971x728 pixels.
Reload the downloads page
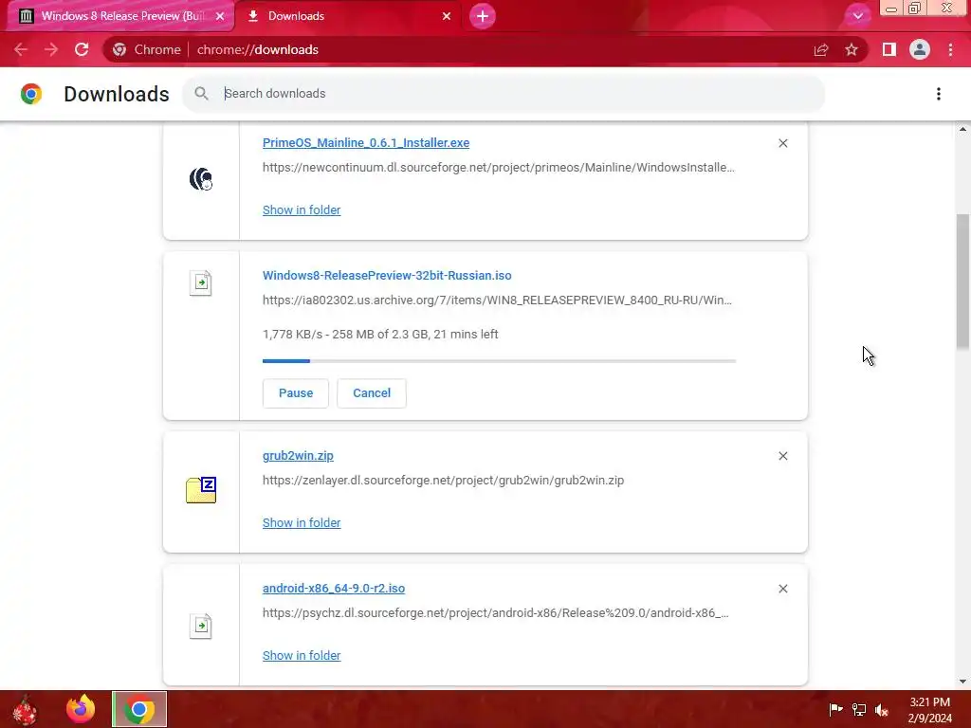pos(82,49)
